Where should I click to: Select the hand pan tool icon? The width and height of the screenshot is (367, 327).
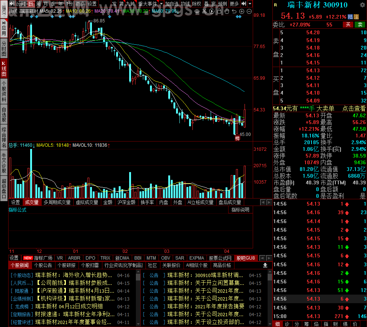(x=227, y=11)
